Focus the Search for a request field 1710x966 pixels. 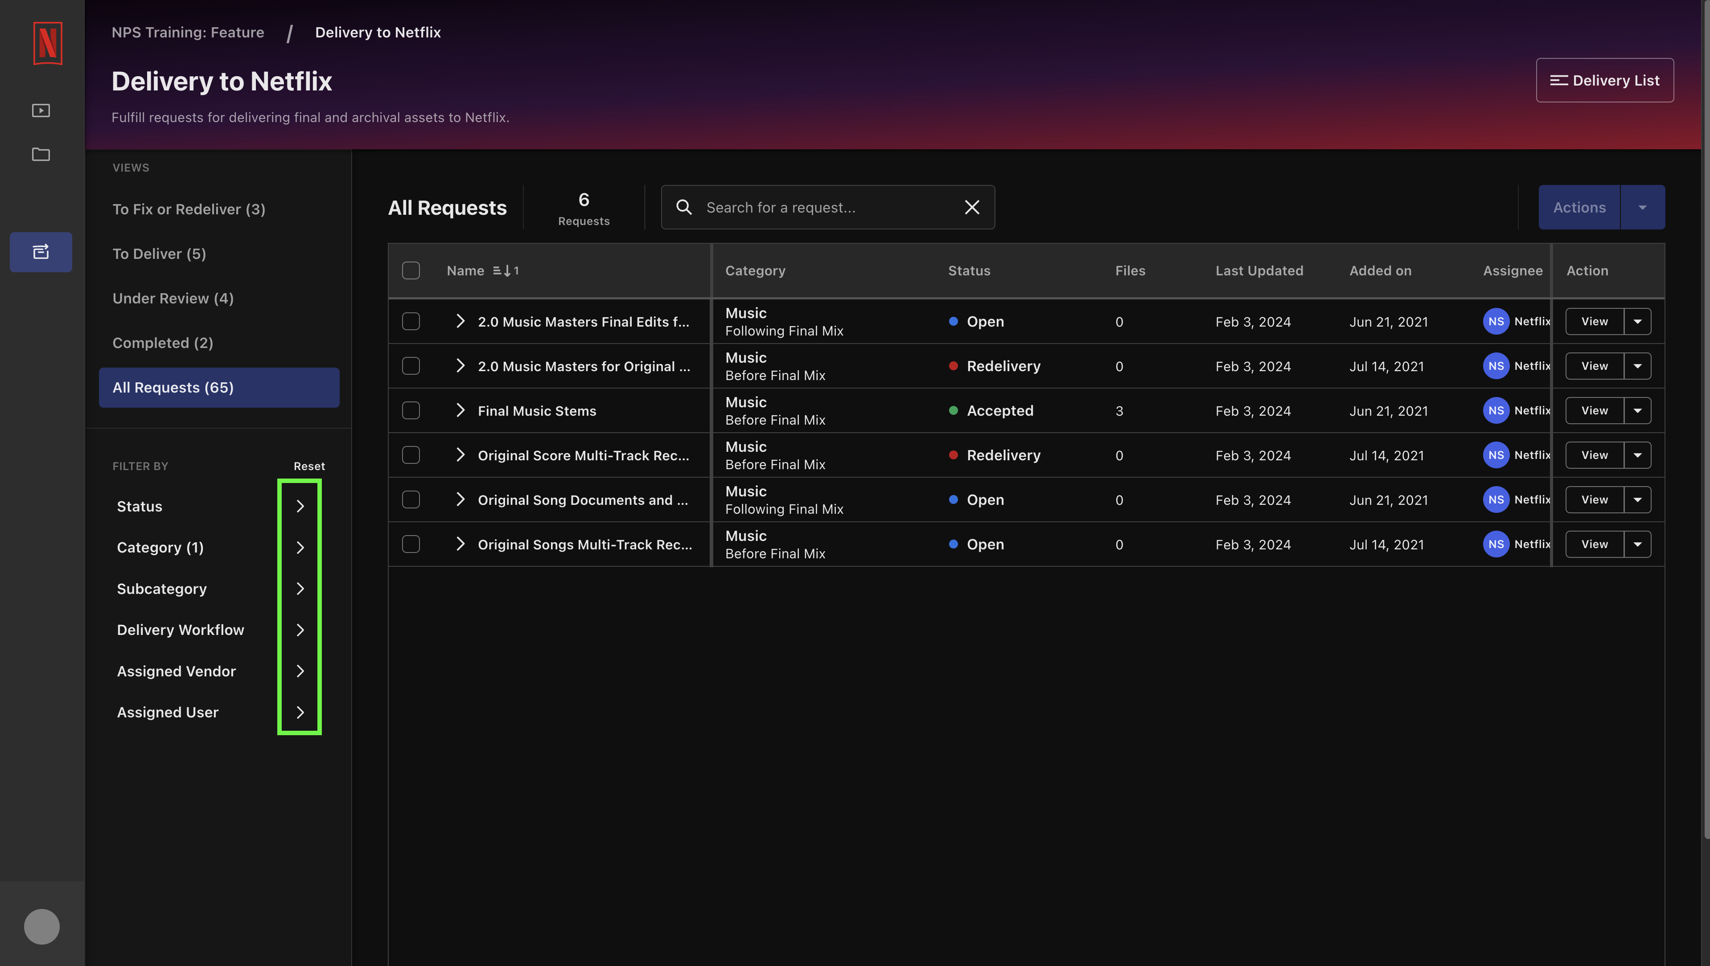828,207
